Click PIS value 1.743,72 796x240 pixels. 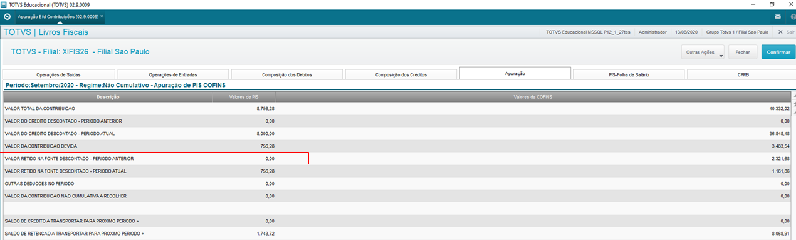pos(266,234)
